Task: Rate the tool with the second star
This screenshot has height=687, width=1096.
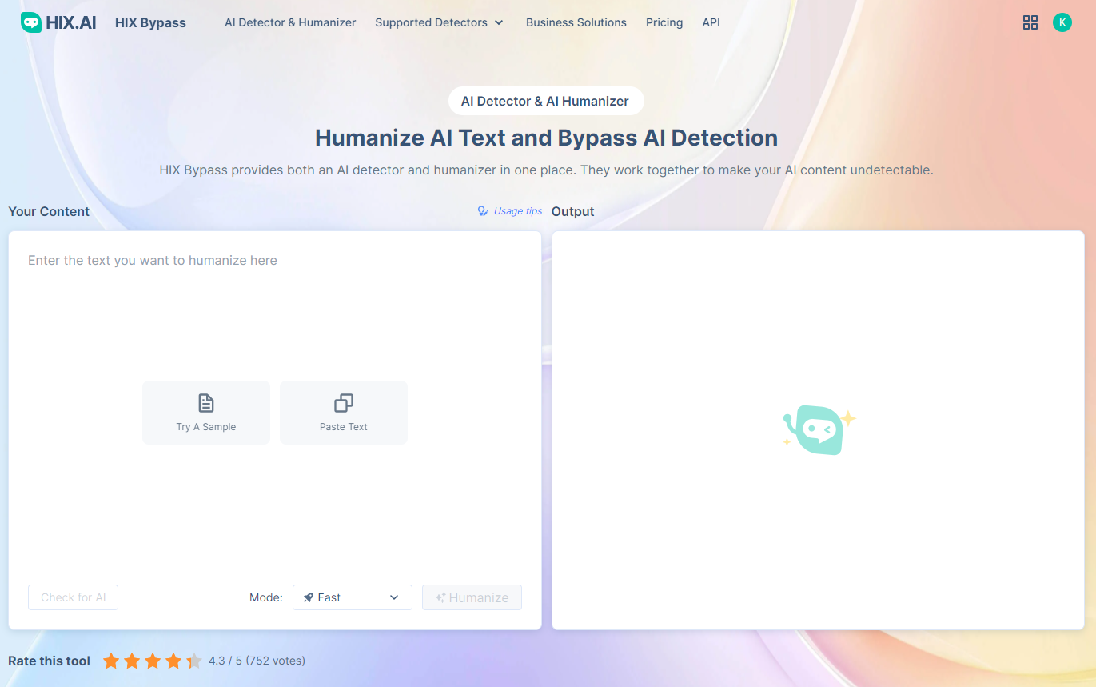Action: (132, 661)
